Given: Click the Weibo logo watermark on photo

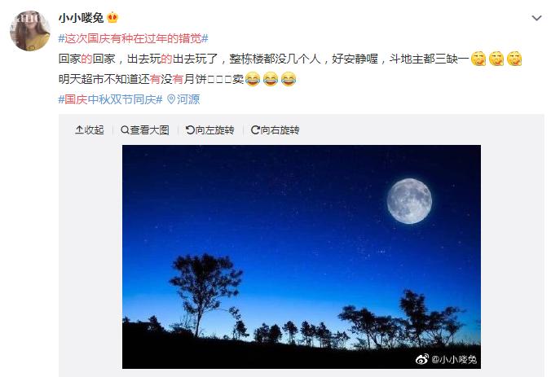Looking at the screenshot, I should [422, 359].
